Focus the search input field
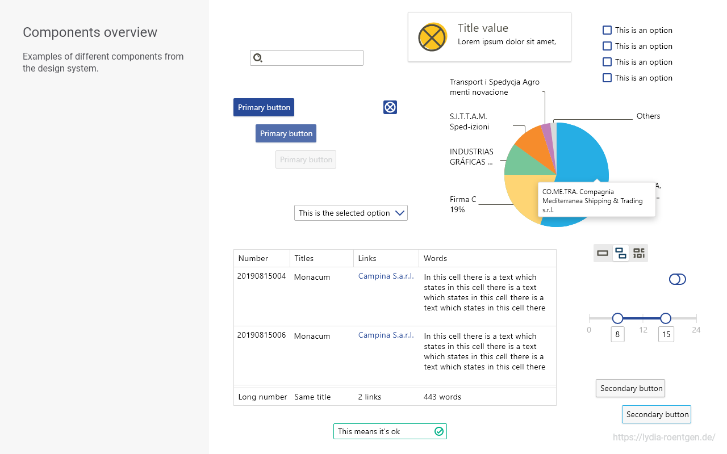 [307, 58]
